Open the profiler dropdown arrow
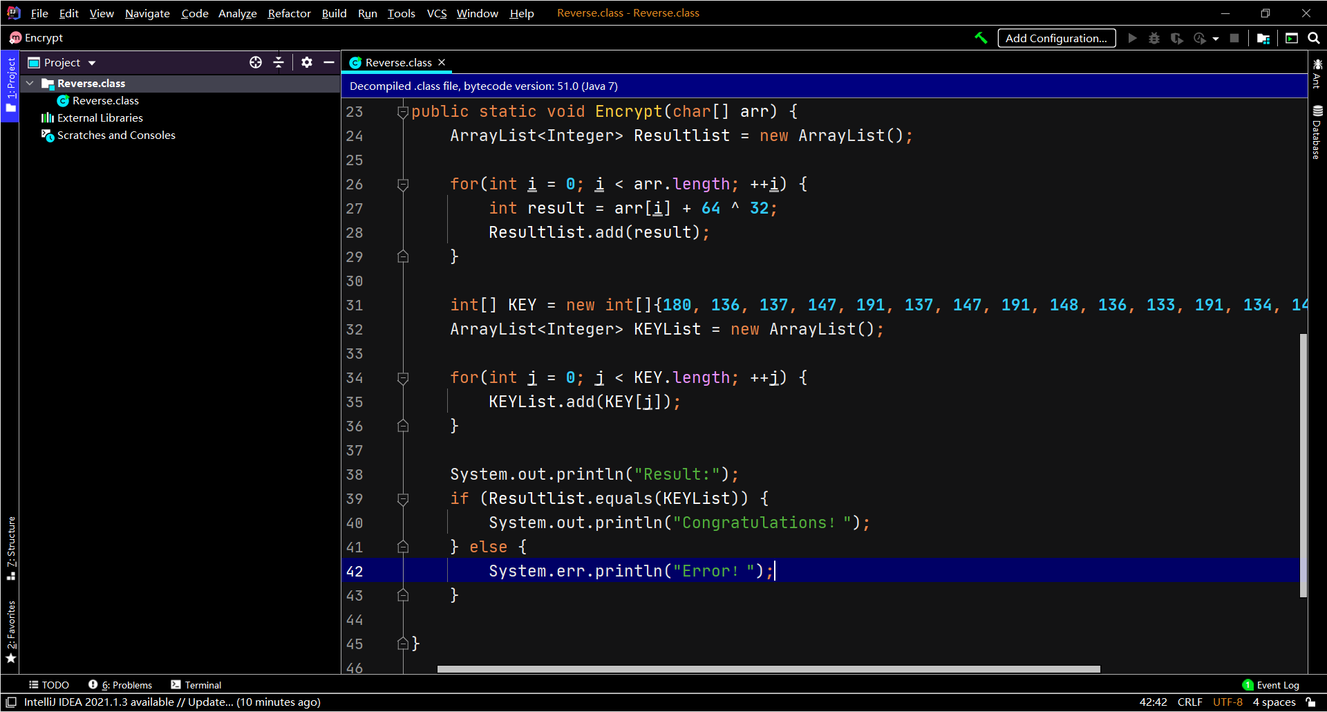 (1216, 39)
